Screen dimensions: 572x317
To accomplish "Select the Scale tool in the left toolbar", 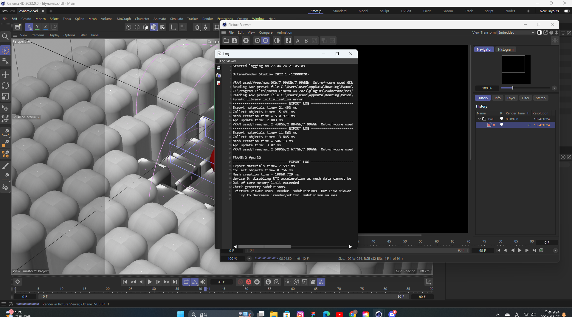I will point(5,97).
